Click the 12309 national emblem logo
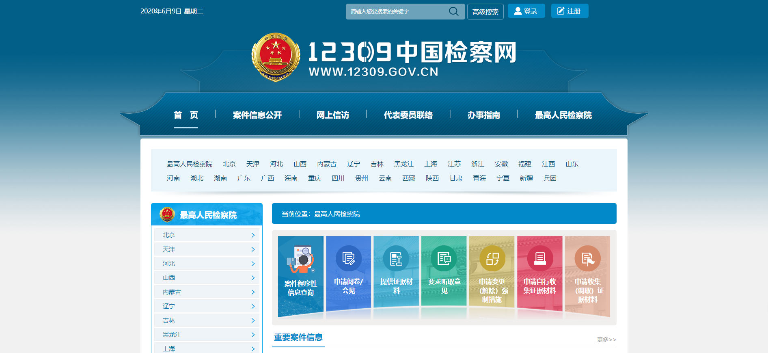The image size is (768, 353). coord(276,57)
